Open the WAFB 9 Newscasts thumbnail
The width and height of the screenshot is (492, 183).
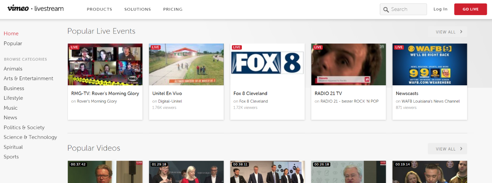pyautogui.click(x=430, y=64)
